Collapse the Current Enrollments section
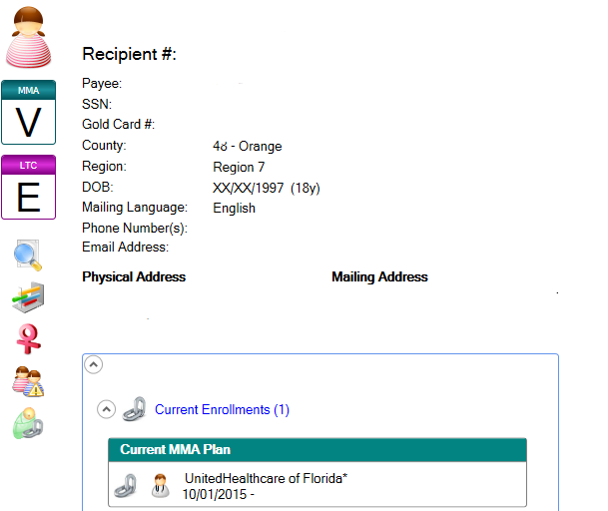608x511 pixels. (106, 409)
